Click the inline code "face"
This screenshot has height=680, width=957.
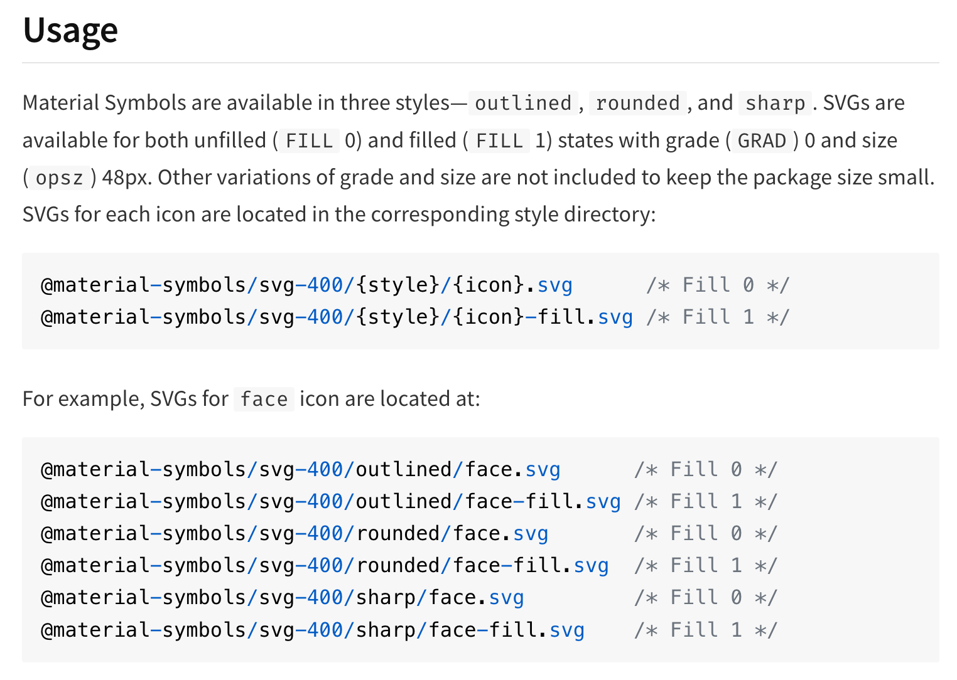tap(264, 399)
